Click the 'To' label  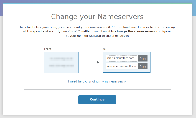(104, 49)
